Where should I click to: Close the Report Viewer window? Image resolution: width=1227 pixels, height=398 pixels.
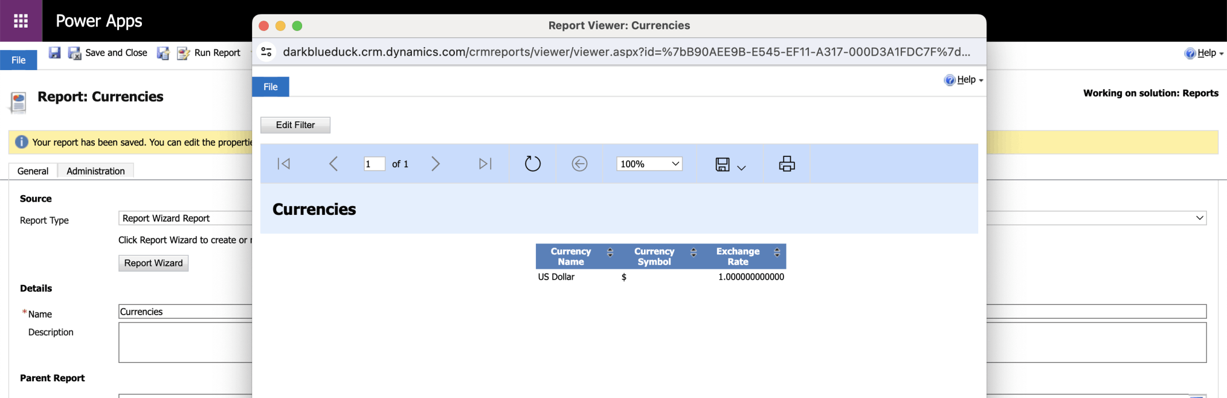pyautogui.click(x=264, y=26)
